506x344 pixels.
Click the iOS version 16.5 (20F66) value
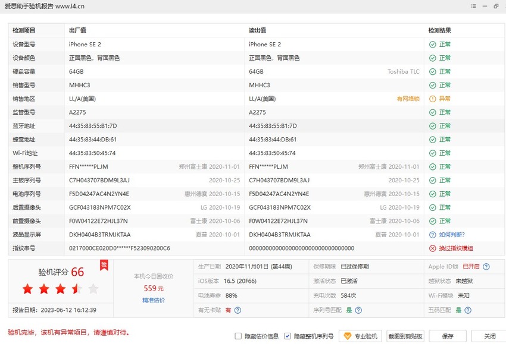[x=240, y=281]
